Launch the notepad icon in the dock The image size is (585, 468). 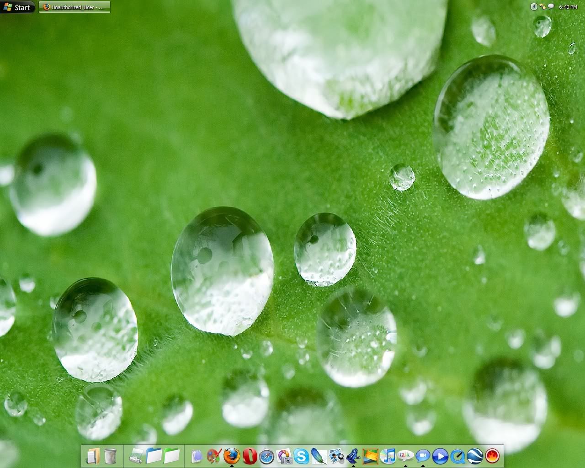point(197,456)
